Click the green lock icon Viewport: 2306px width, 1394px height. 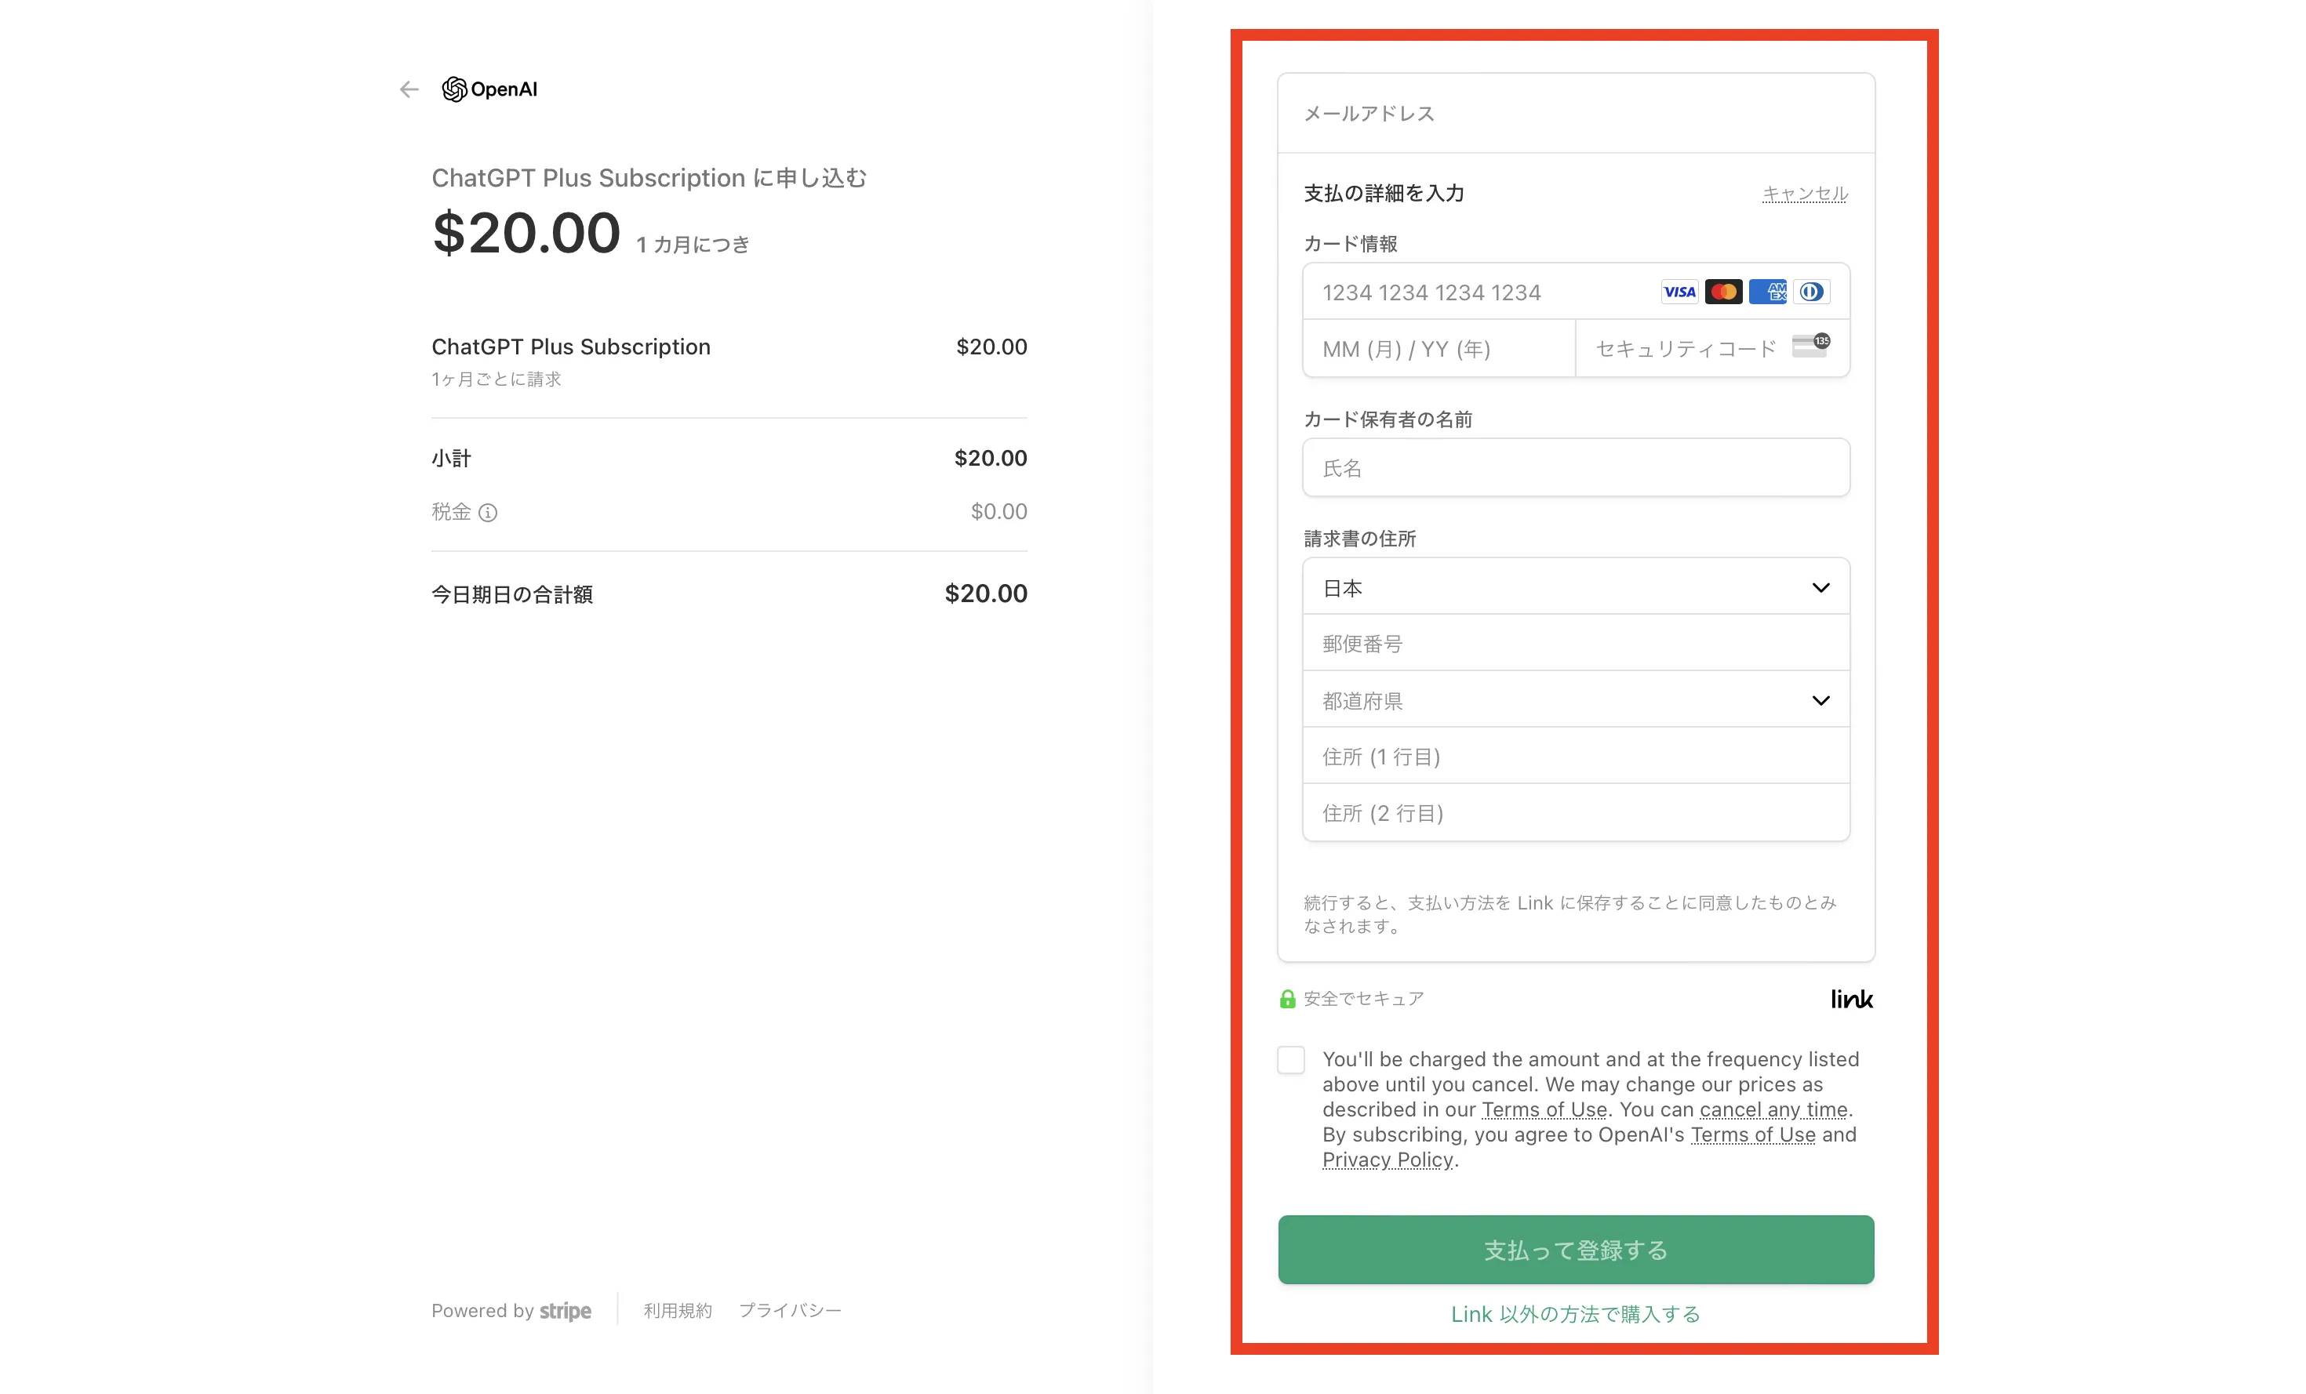[x=1288, y=999]
